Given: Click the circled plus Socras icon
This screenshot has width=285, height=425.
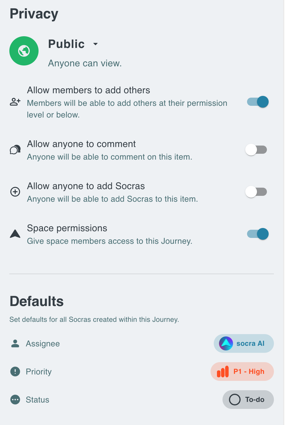Looking at the screenshot, I should [15, 192].
